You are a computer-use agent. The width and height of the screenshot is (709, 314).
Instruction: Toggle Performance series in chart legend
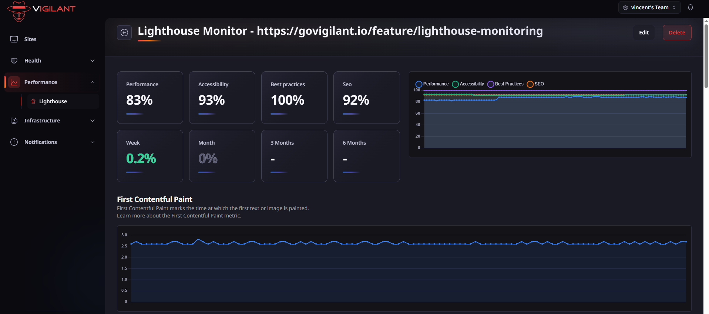[419, 84]
